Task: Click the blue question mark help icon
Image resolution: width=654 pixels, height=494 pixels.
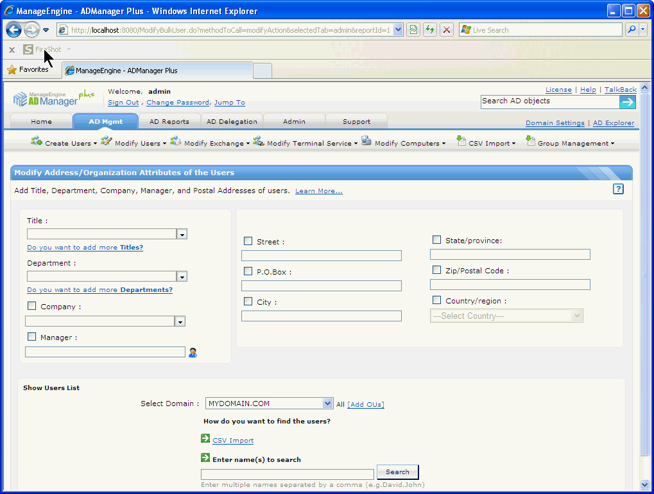Action: click(618, 189)
